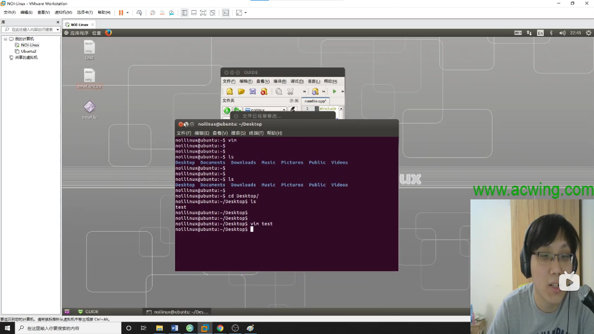The height and width of the screenshot is (334, 594).
Task: Launch Firefox from the Ubuntu top panel
Action: tap(108, 32)
